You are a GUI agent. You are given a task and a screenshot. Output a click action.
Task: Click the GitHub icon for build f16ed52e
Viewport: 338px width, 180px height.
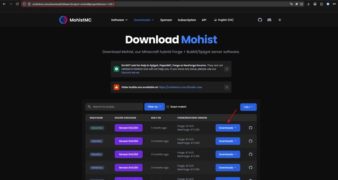(251, 154)
